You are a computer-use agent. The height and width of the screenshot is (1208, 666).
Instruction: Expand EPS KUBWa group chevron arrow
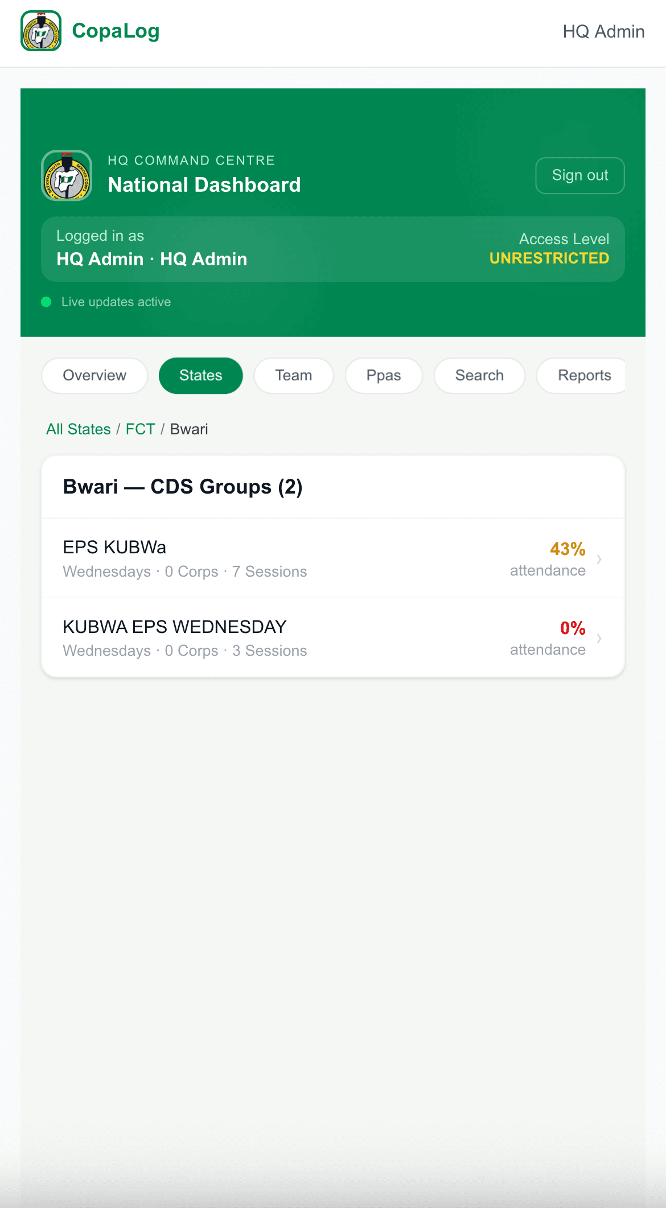click(599, 559)
